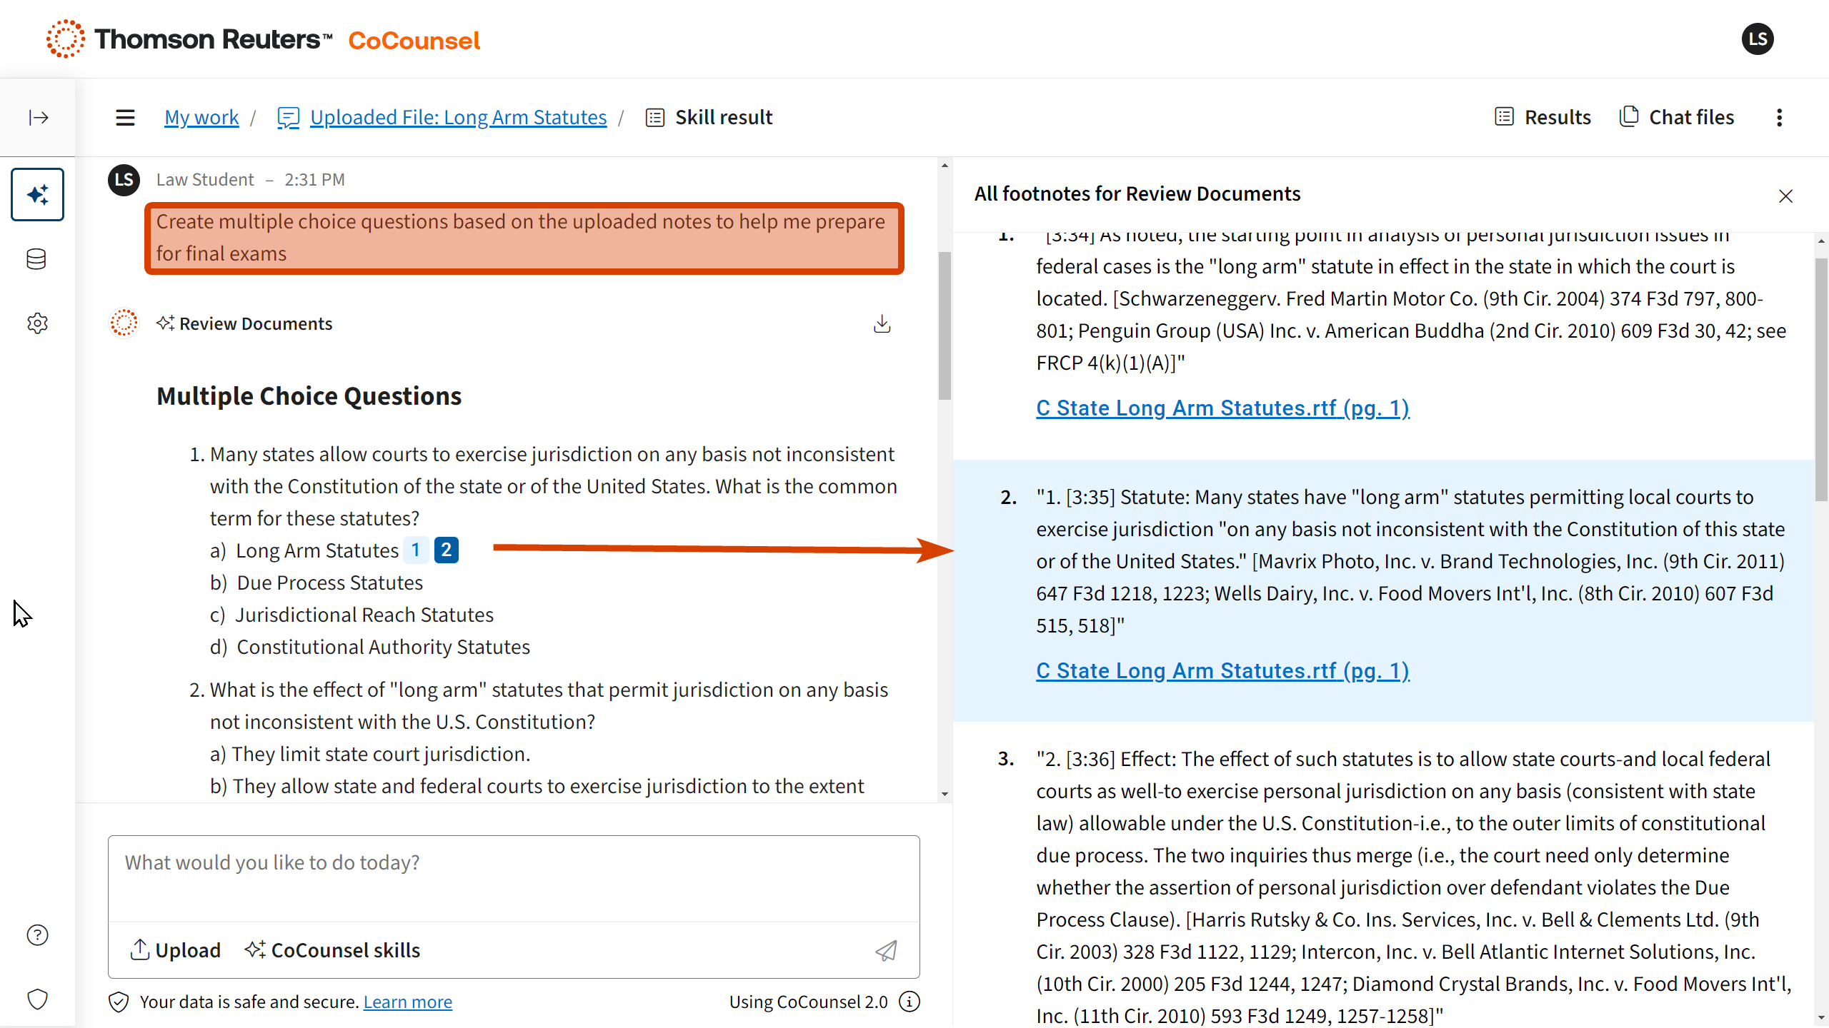Close the All footnotes panel
The width and height of the screenshot is (1829, 1028).
point(1785,196)
